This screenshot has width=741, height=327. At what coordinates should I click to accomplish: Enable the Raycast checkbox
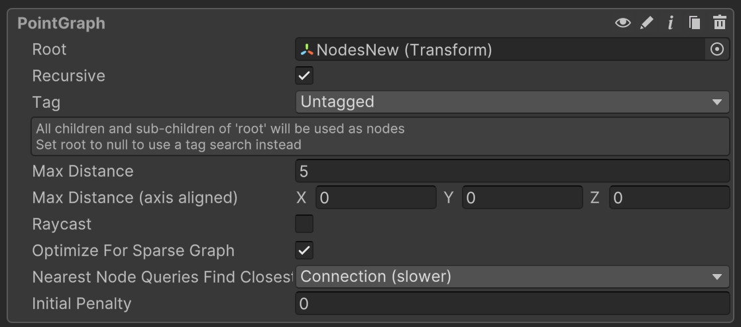point(304,224)
